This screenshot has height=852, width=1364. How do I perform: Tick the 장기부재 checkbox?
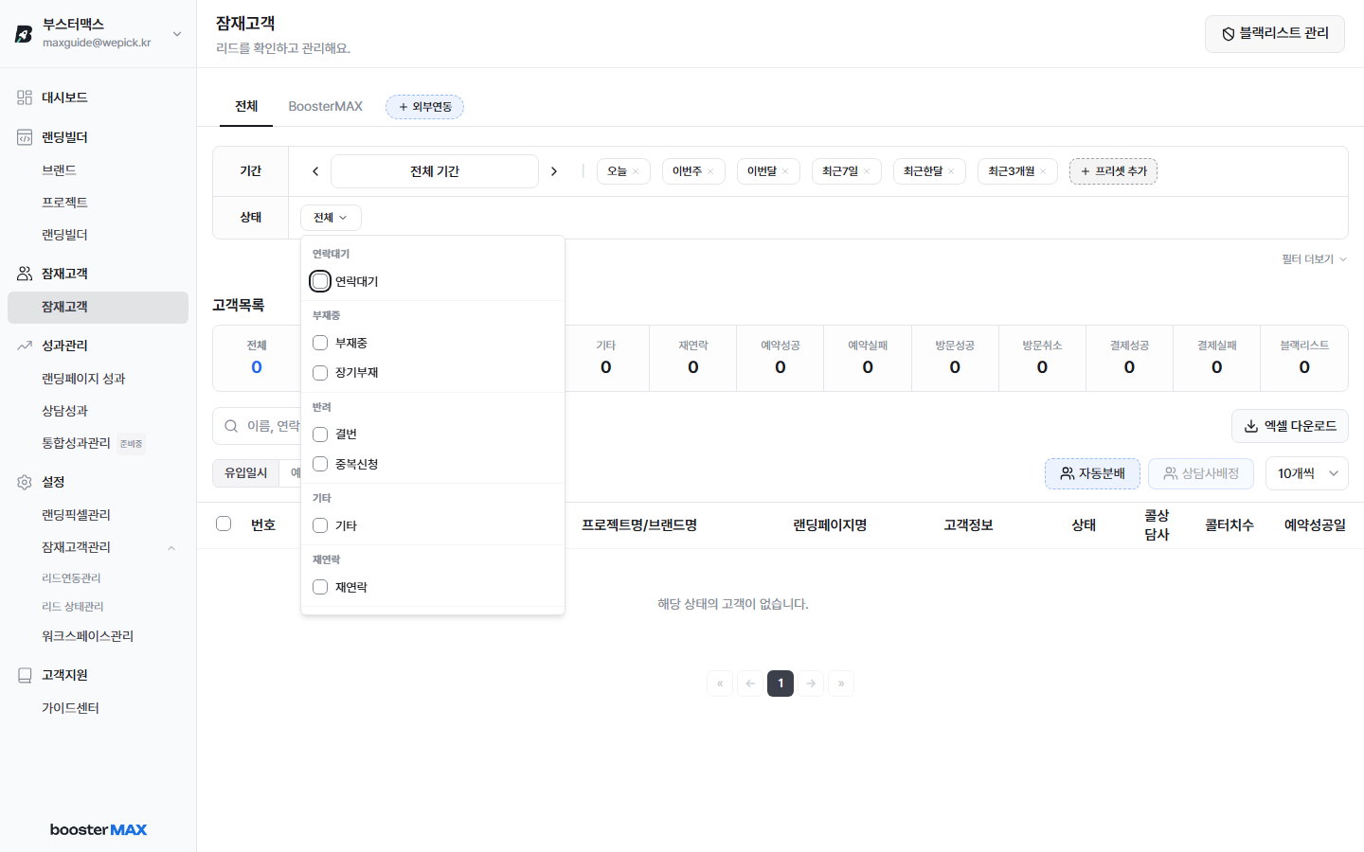pos(320,373)
